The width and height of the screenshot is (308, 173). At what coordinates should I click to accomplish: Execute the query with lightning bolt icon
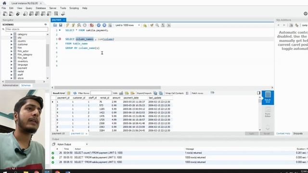(67, 25)
